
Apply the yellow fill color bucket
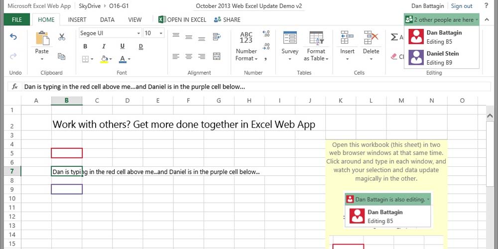point(104,59)
